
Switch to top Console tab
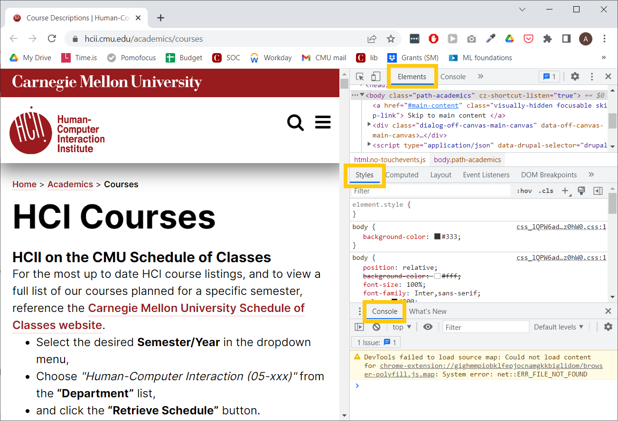[x=453, y=77]
